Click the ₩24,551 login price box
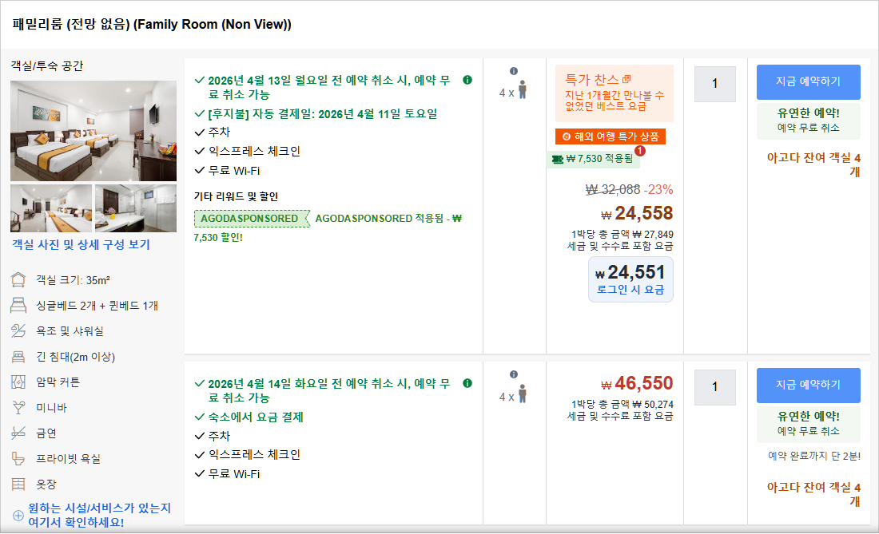 pos(630,279)
